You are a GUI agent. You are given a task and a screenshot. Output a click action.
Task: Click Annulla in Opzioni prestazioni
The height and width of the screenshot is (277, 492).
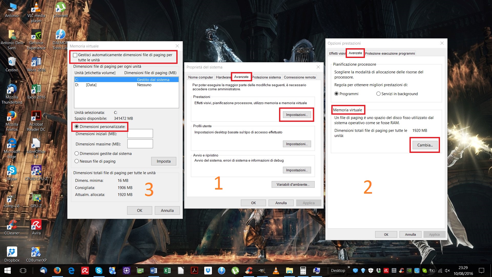[x=410, y=234]
